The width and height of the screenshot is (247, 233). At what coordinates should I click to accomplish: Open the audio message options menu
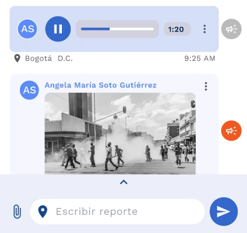tap(204, 29)
